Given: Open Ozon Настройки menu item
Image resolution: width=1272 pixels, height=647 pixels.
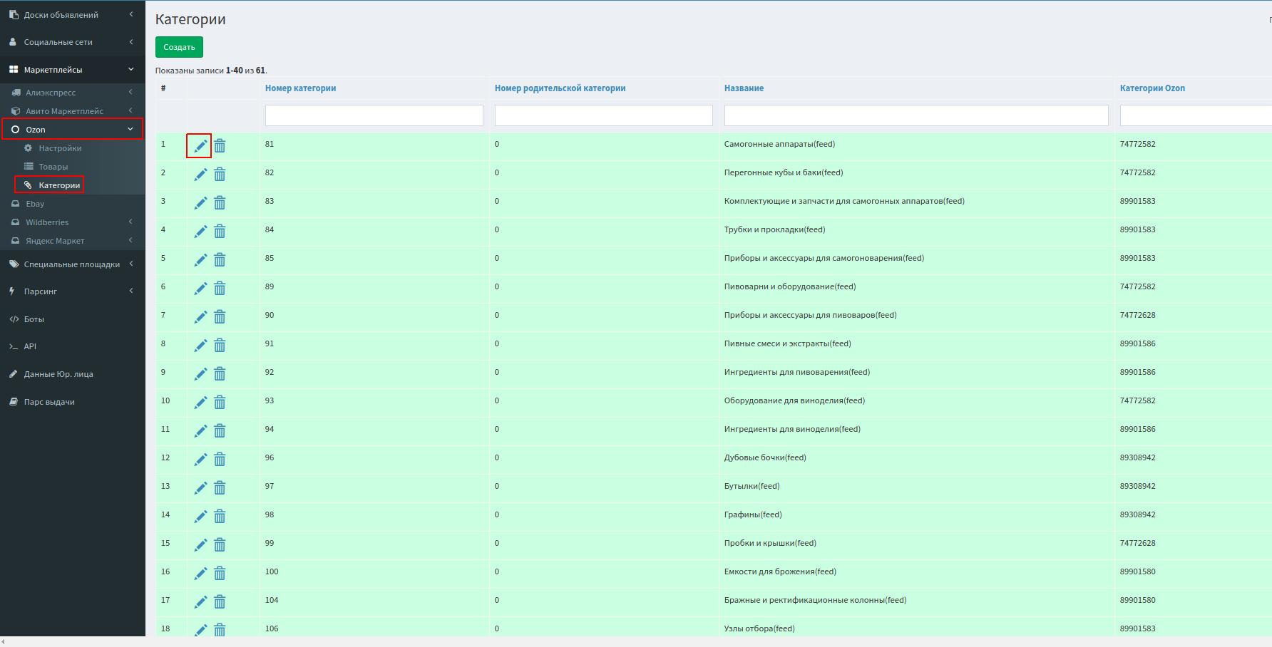Looking at the screenshot, I should click(60, 148).
